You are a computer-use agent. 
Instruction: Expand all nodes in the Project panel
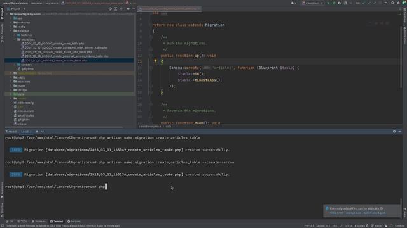[x=116, y=9]
